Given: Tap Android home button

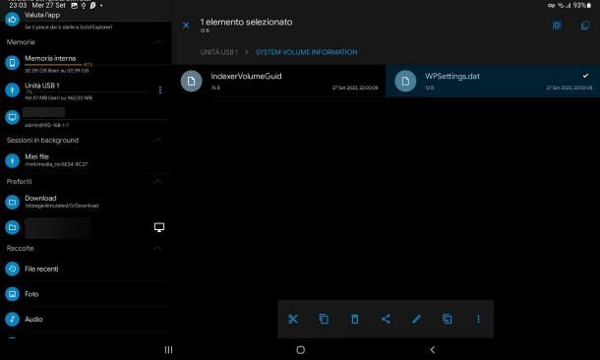Looking at the screenshot, I should point(301,349).
